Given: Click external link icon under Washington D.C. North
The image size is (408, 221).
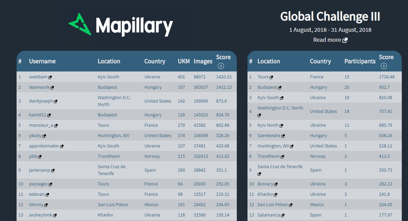Looking at the screenshot, I should pos(259,115).
